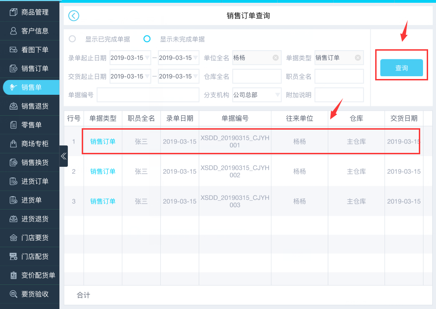
Task: Click 杨杨 in 往来单位 column, row 1
Action: 299,141
